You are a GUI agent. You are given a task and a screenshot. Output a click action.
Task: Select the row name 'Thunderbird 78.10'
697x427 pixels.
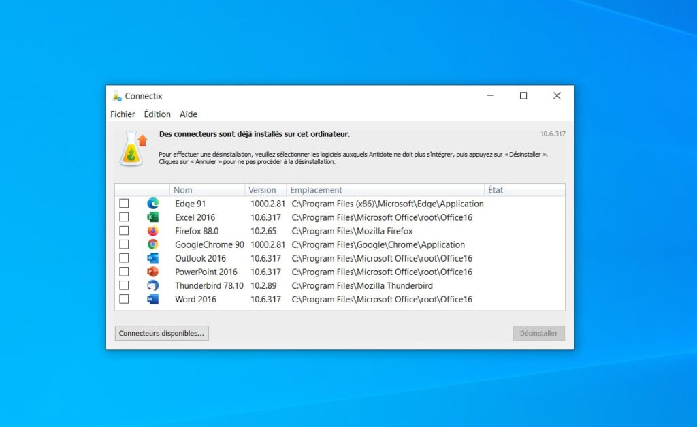tap(210, 285)
